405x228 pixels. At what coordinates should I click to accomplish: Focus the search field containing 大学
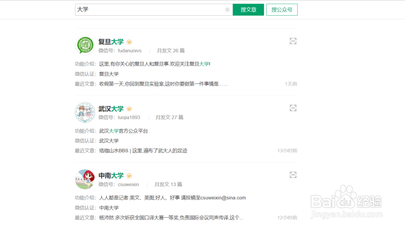153,10
